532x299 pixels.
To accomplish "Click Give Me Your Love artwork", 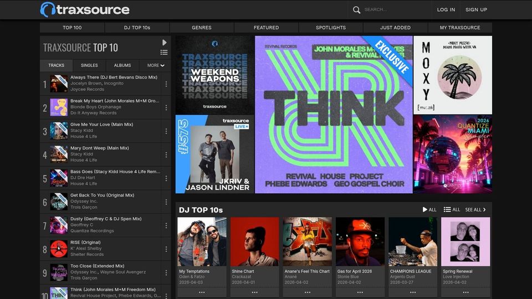I will tap(59, 131).
